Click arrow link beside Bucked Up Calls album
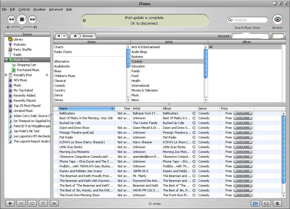Viewport: 290px width, 209px height. tap(194, 123)
